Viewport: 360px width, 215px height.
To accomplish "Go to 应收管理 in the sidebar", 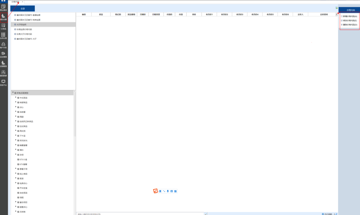I will pos(3,55).
